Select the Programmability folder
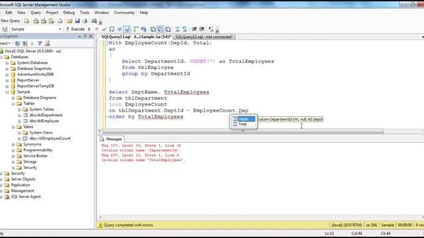 point(38,150)
